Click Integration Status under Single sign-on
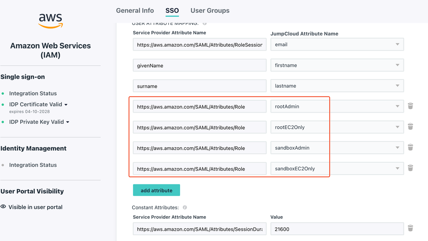The height and width of the screenshot is (241, 428). [33, 93]
